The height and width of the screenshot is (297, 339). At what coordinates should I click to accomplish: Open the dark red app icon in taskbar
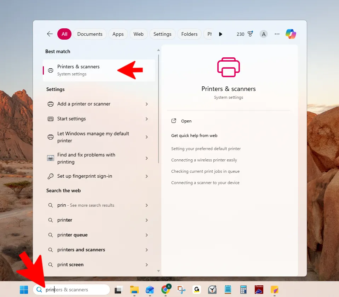[259, 290]
